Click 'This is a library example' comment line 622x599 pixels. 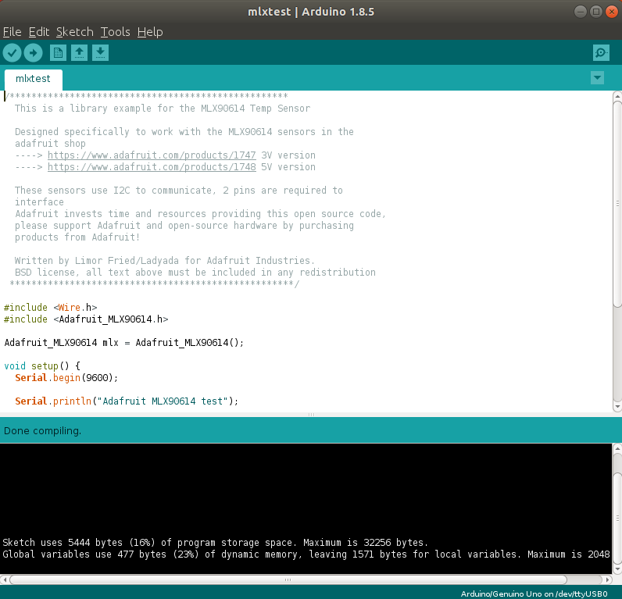163,109
